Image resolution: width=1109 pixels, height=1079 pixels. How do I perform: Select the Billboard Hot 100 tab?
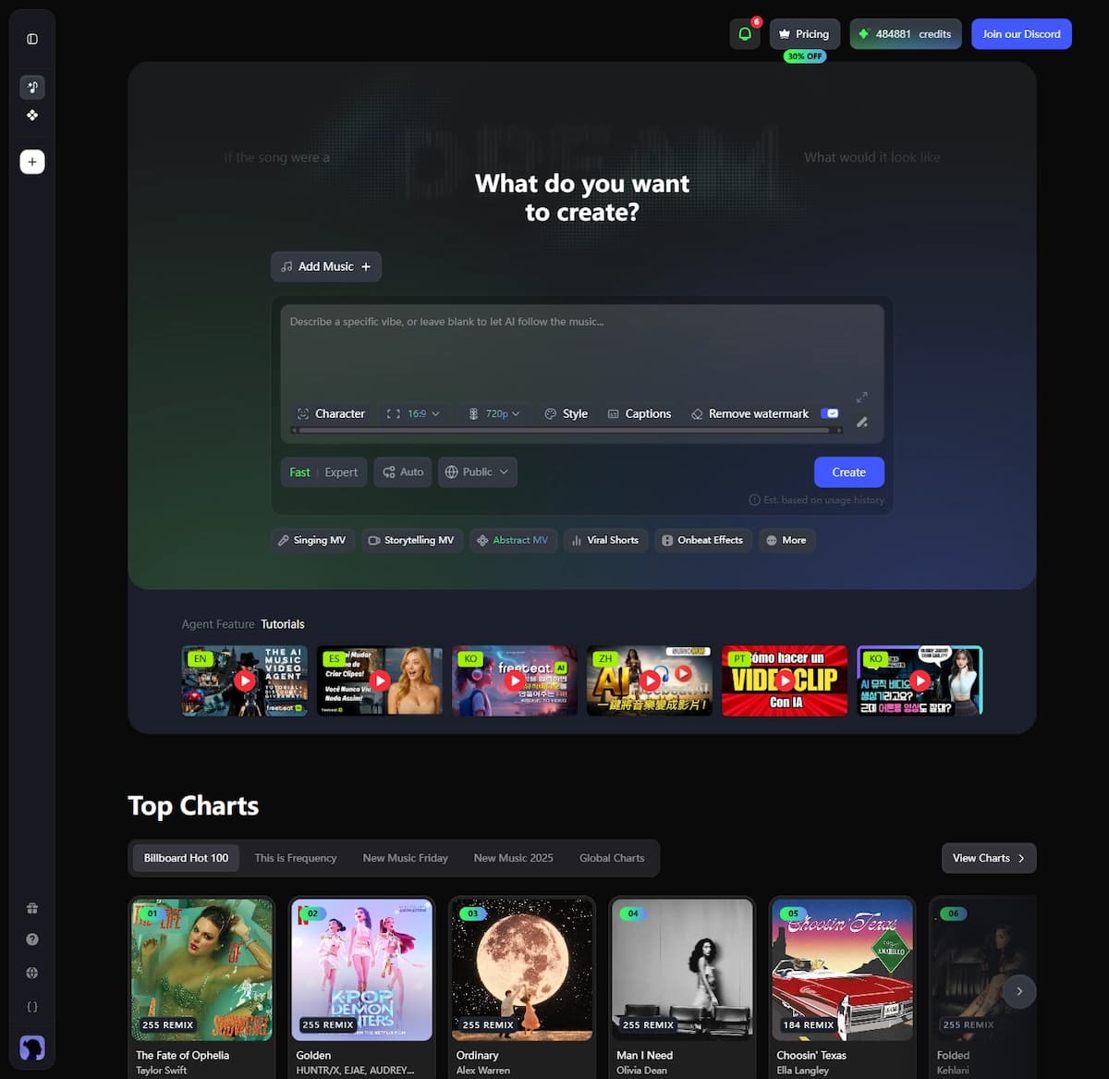186,858
